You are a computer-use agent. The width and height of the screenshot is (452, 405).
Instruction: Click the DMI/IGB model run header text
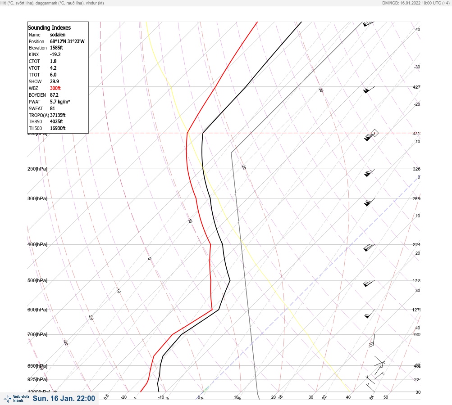tap(415, 3)
